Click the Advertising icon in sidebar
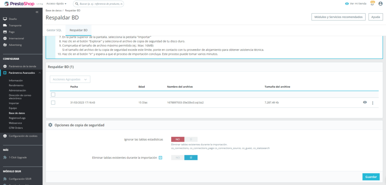 [5, 45]
